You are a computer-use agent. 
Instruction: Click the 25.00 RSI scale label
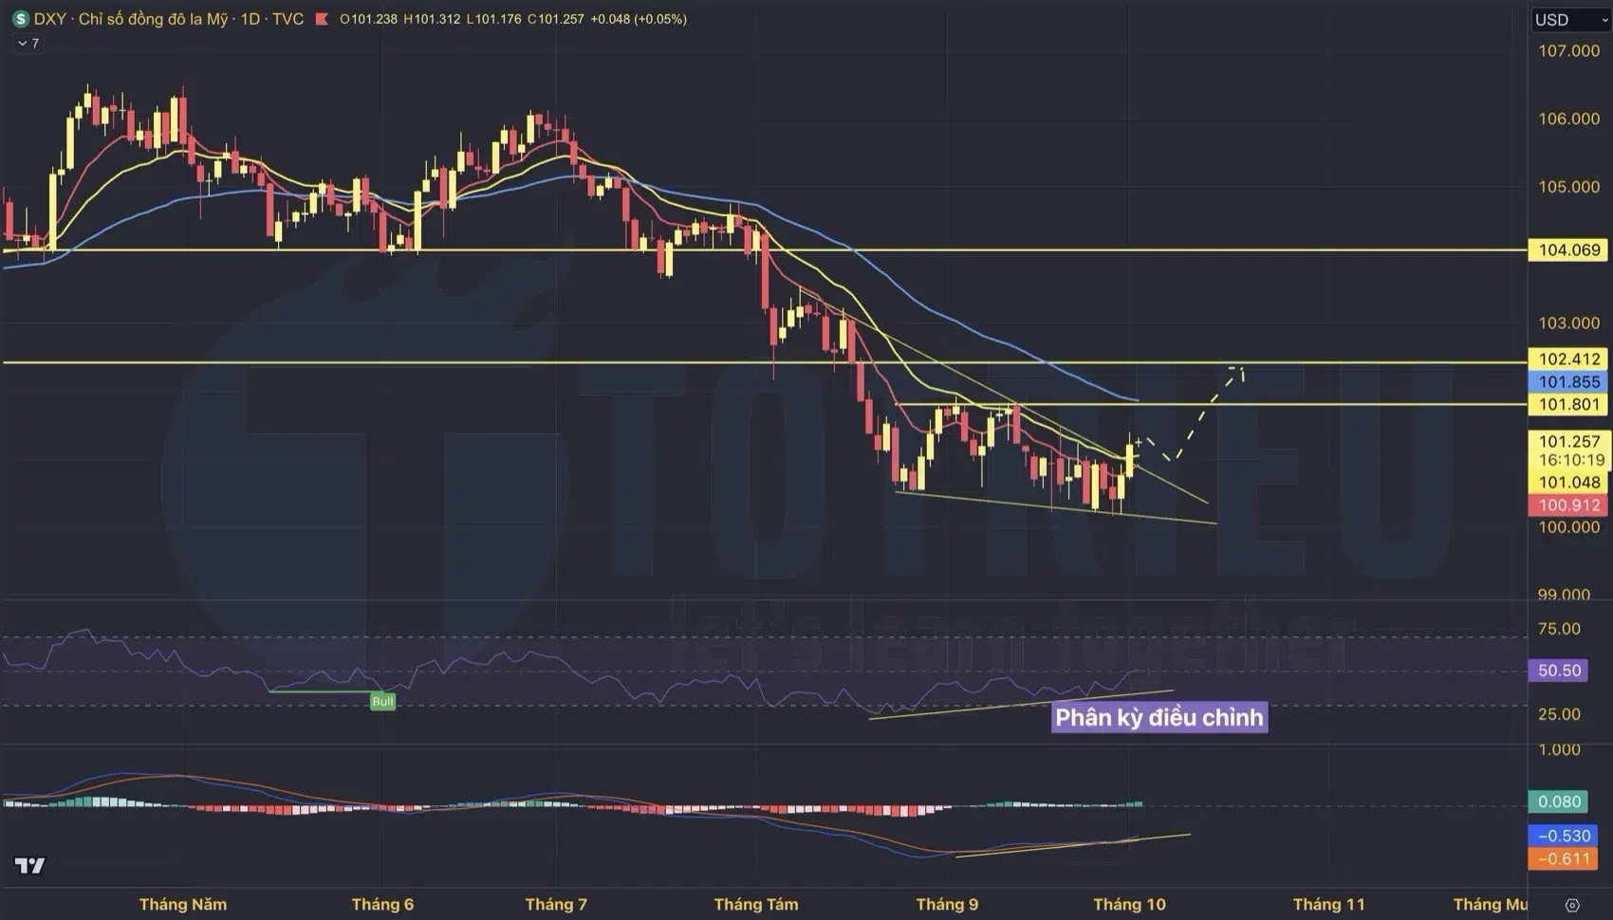point(1559,714)
